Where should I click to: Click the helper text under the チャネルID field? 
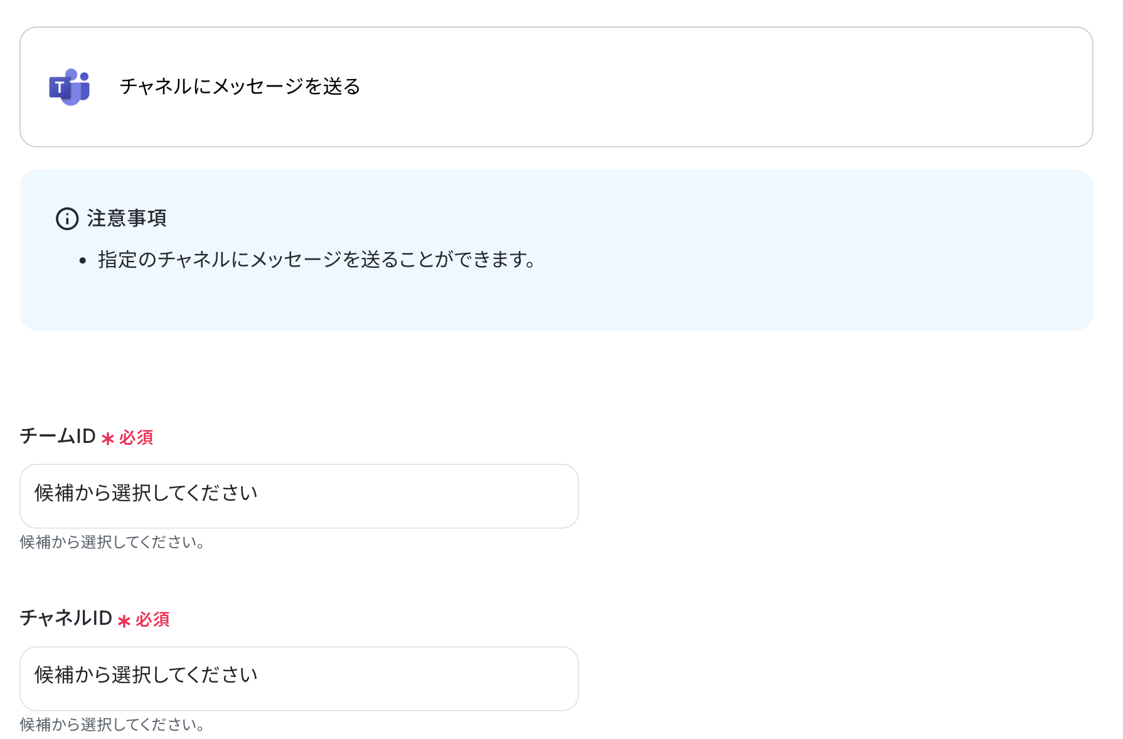112,725
